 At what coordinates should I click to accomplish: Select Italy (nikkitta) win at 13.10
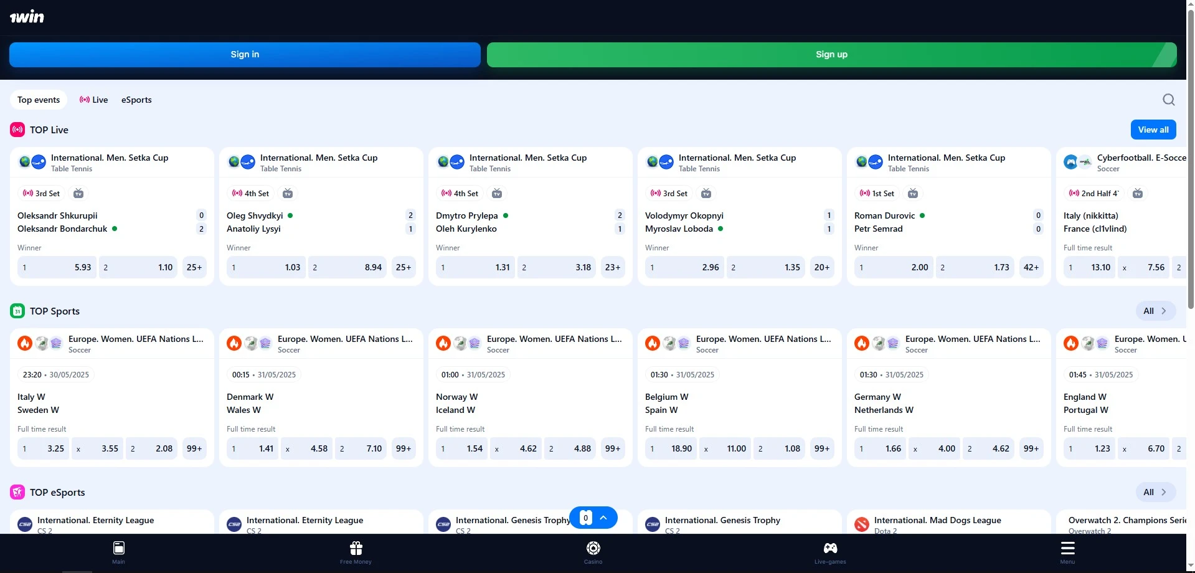pyautogui.click(x=1090, y=267)
